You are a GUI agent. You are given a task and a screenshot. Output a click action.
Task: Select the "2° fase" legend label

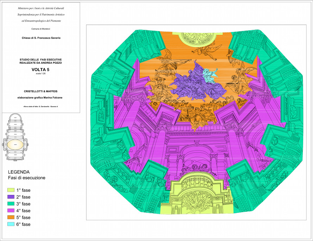(23, 197)
